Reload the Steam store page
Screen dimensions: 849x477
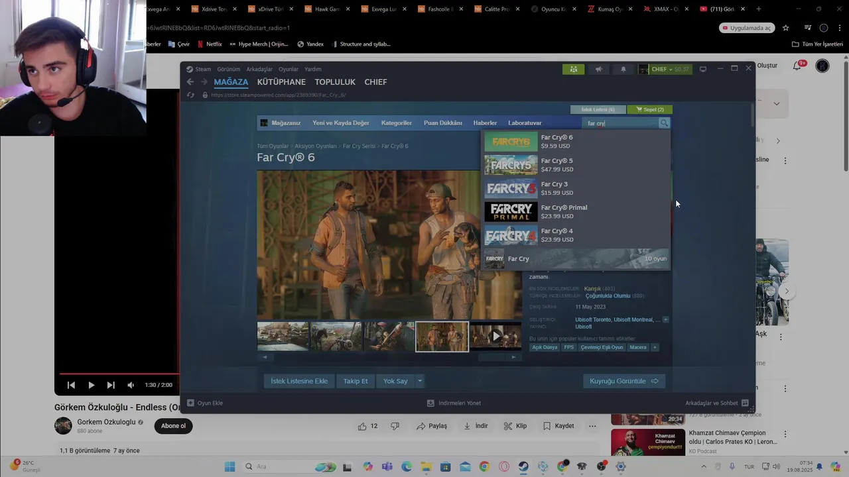pos(190,95)
